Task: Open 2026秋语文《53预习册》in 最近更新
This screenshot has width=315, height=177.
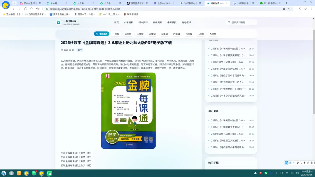Action: [x=228, y=134]
